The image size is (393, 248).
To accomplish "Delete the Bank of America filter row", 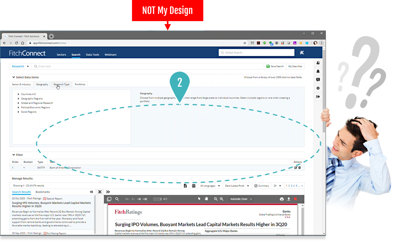I will tap(299, 168).
